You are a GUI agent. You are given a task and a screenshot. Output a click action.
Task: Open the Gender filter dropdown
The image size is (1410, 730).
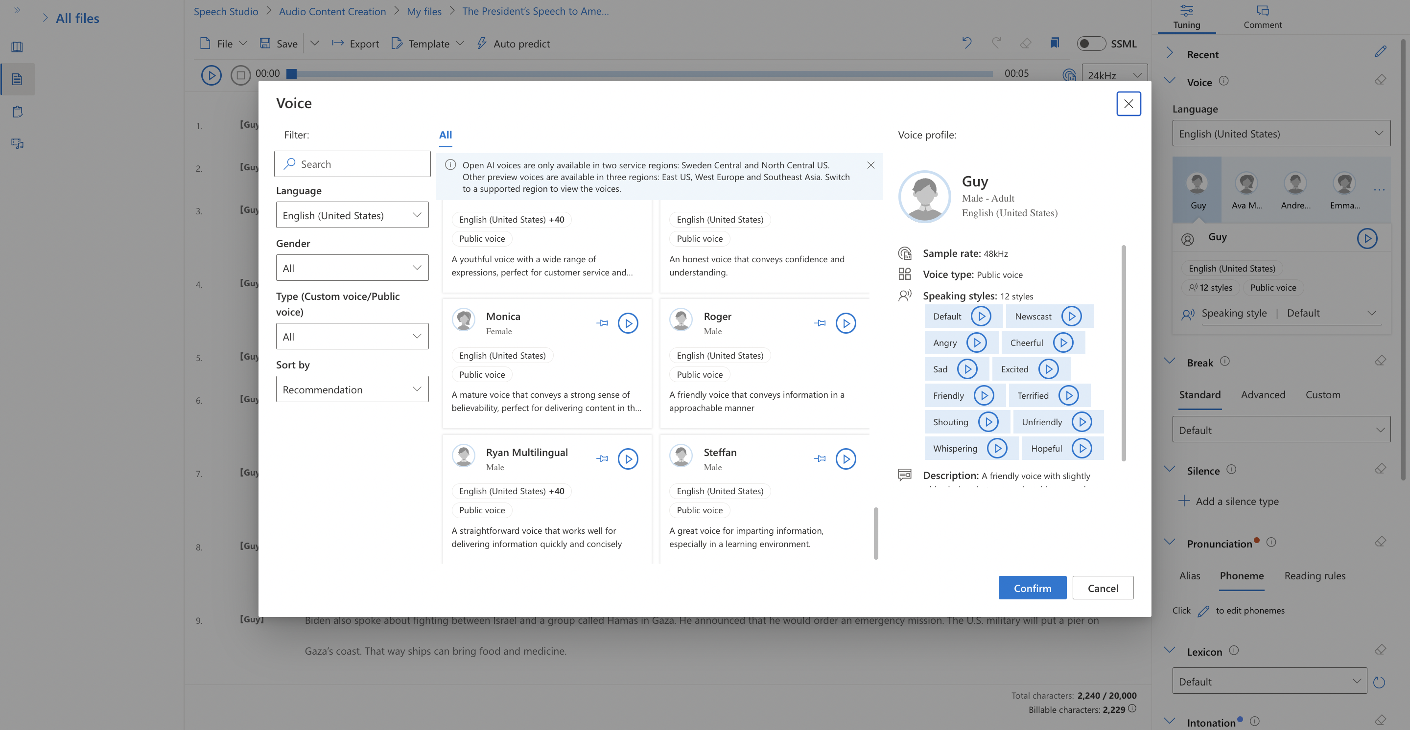click(352, 268)
